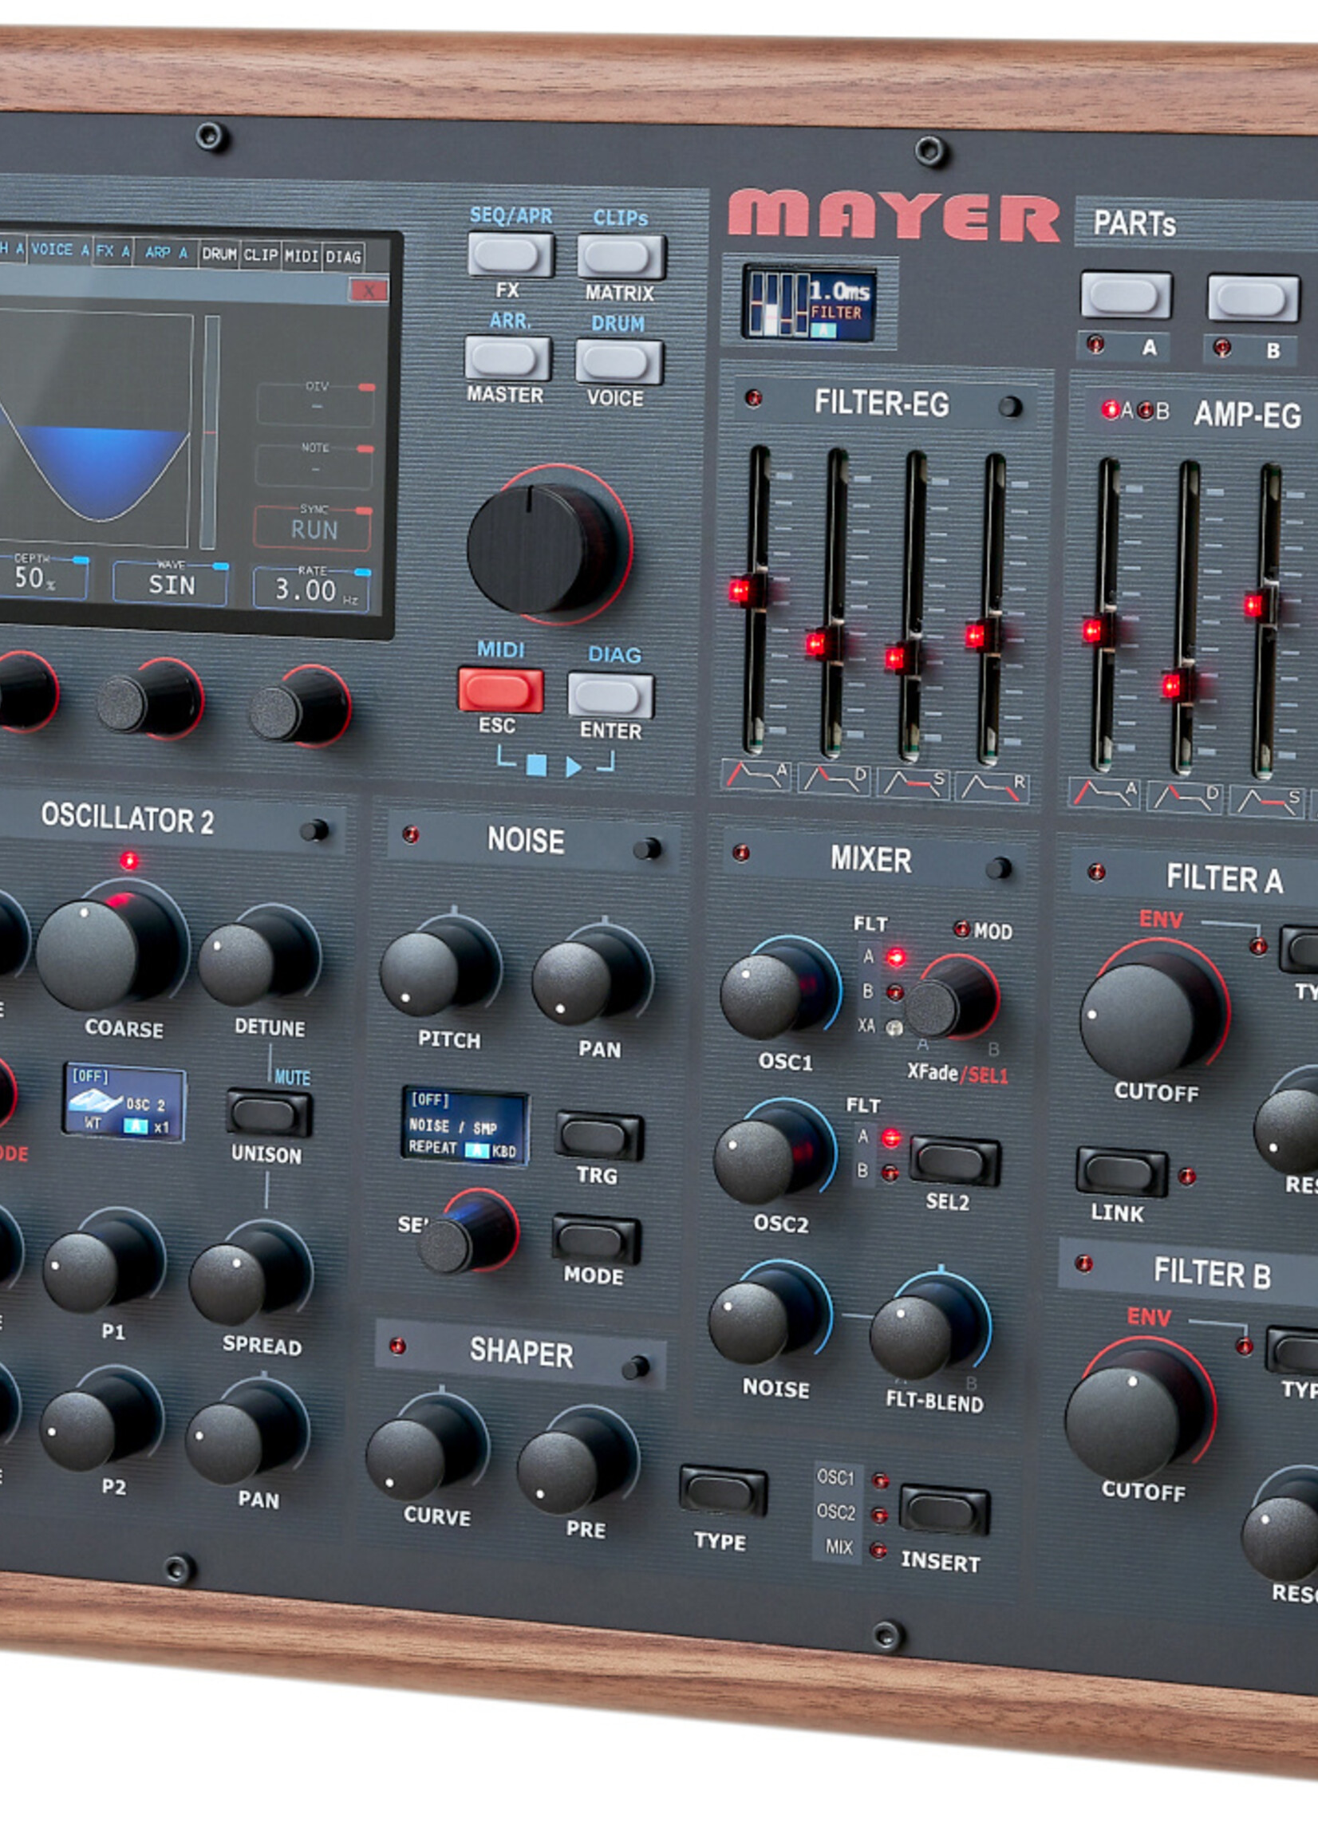The height and width of the screenshot is (1845, 1318).
Task: Select part A with PARTs button
Action: pyautogui.click(x=1126, y=295)
